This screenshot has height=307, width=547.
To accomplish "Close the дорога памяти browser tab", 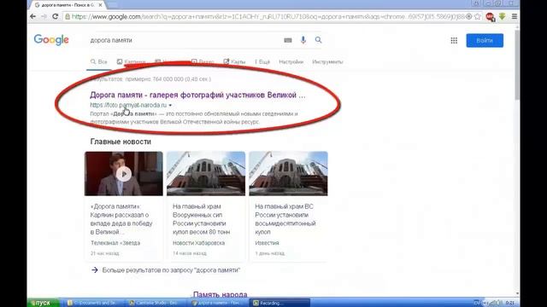I will (x=101, y=5).
